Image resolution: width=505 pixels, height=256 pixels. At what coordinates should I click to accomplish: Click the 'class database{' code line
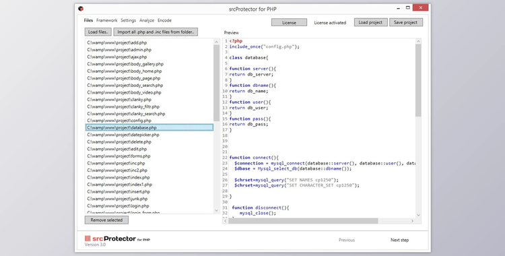pos(248,58)
